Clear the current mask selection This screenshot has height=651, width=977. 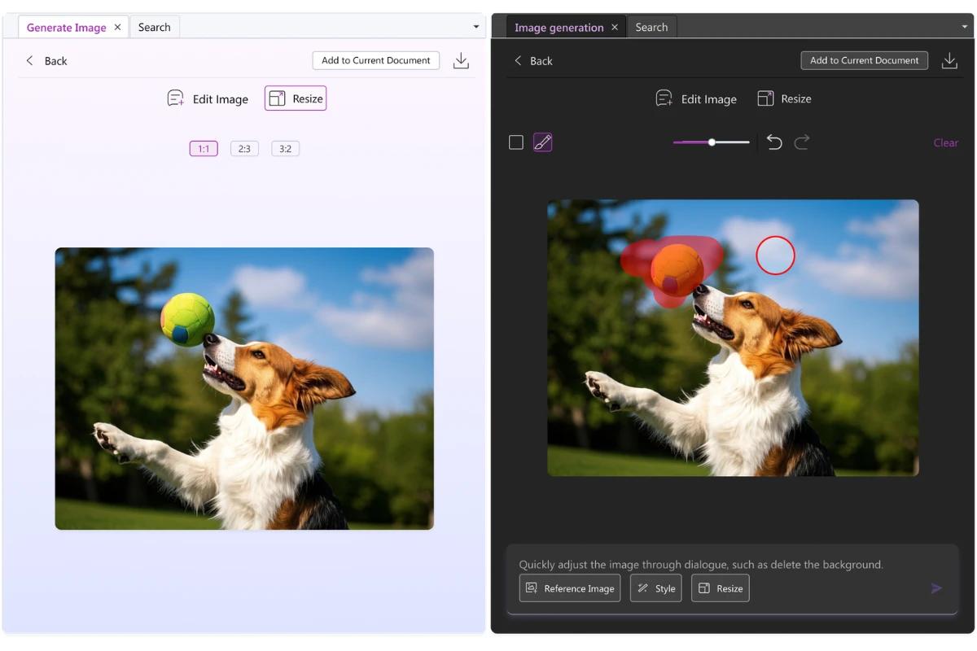[x=945, y=142]
